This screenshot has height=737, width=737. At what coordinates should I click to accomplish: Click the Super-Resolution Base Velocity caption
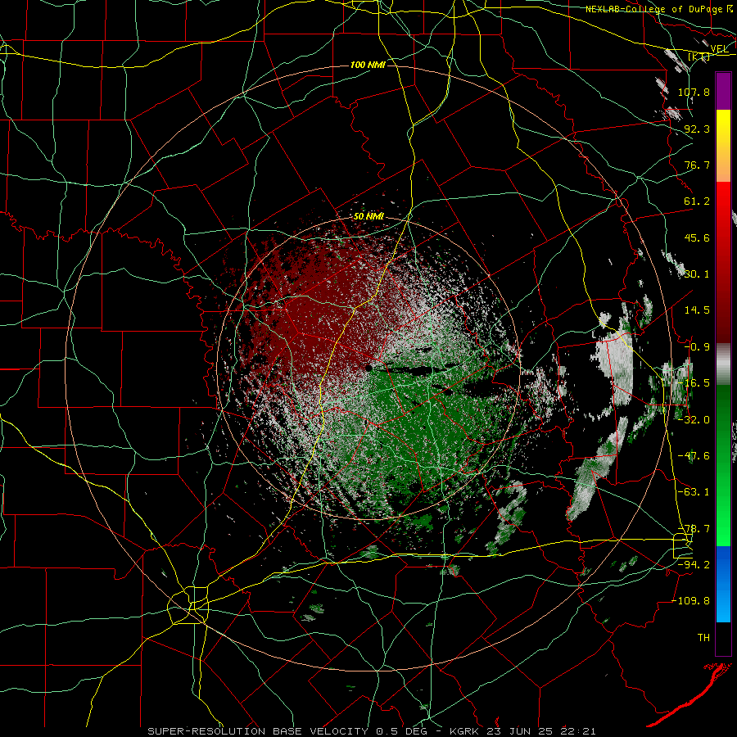(372, 731)
